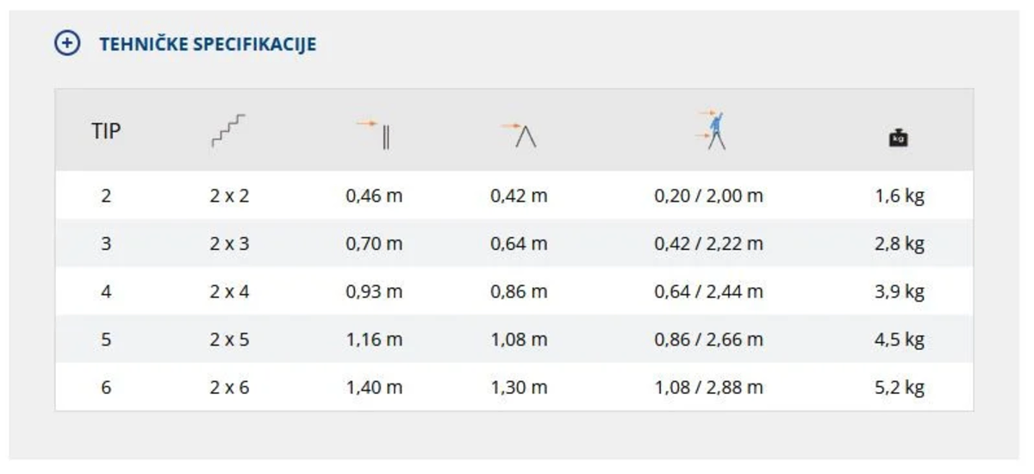Click the 1,08 / 2,88 m cell
Screen dimensions: 1034x474
[x=708, y=388]
